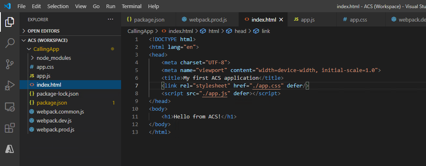Screen dimensions: 426x166
Task: Open the Source Control view icon
Action: [10, 64]
